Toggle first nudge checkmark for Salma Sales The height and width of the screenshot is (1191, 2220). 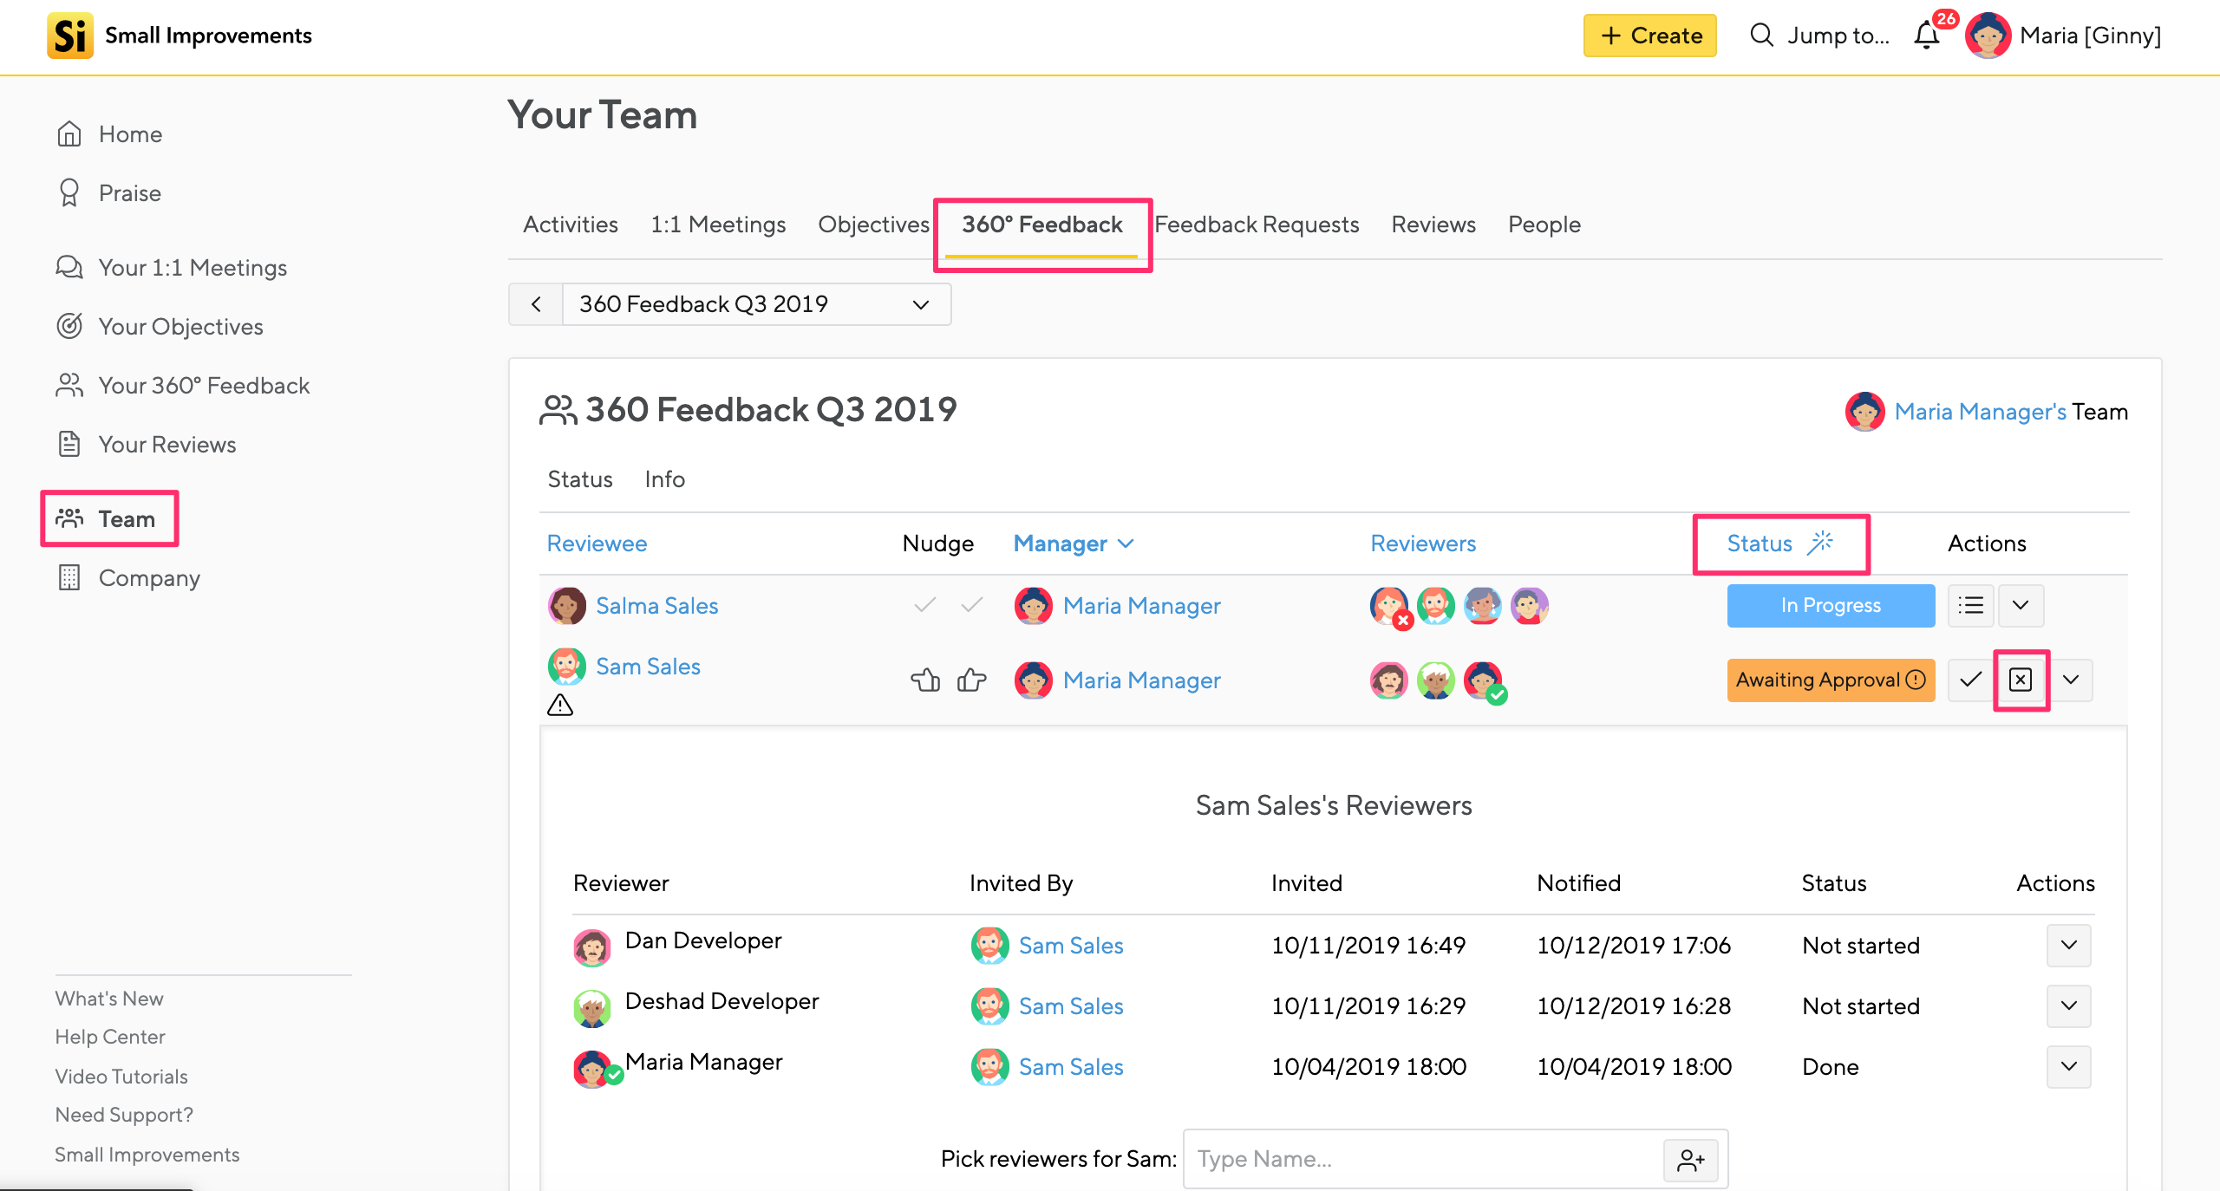click(925, 605)
